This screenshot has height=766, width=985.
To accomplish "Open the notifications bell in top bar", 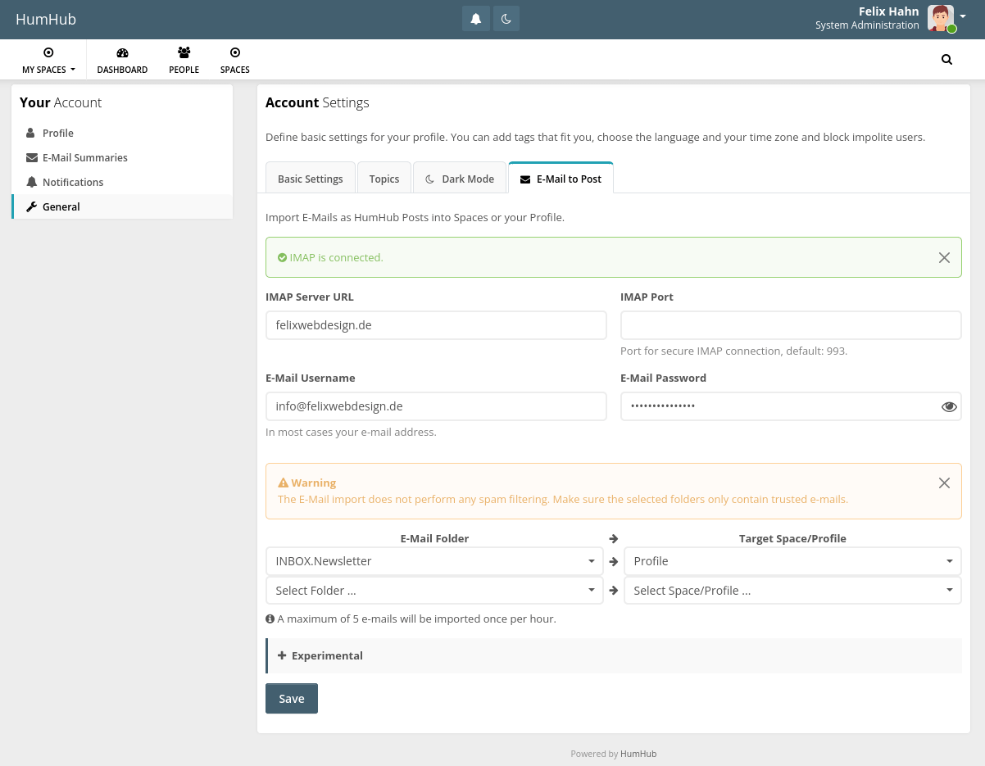I will coord(475,19).
